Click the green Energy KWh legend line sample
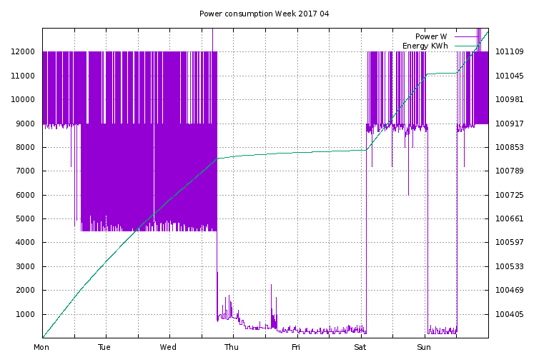This screenshot has width=549, height=357. [466, 46]
